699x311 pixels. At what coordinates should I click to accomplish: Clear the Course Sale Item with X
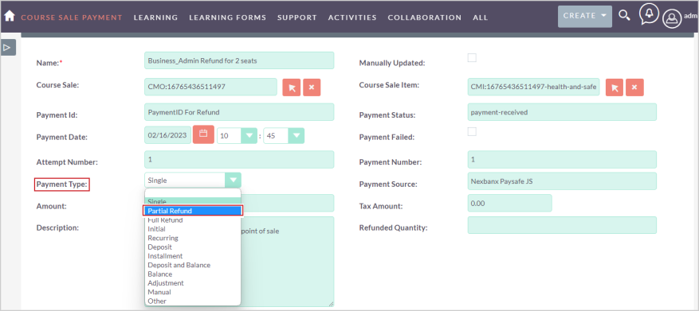point(634,87)
